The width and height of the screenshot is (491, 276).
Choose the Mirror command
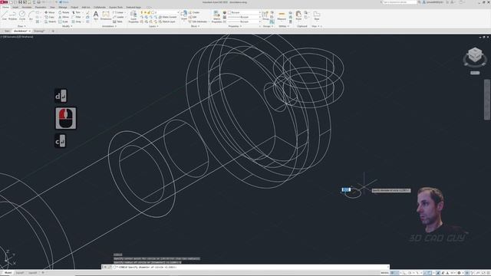[x=64, y=17]
